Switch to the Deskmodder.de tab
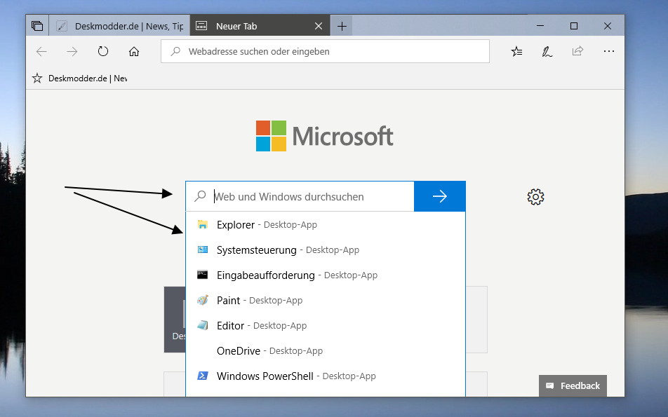 click(x=119, y=26)
